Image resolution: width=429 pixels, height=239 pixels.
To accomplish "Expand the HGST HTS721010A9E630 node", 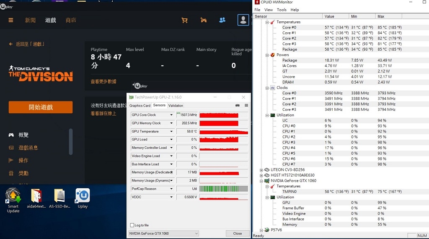I will coord(261,176).
